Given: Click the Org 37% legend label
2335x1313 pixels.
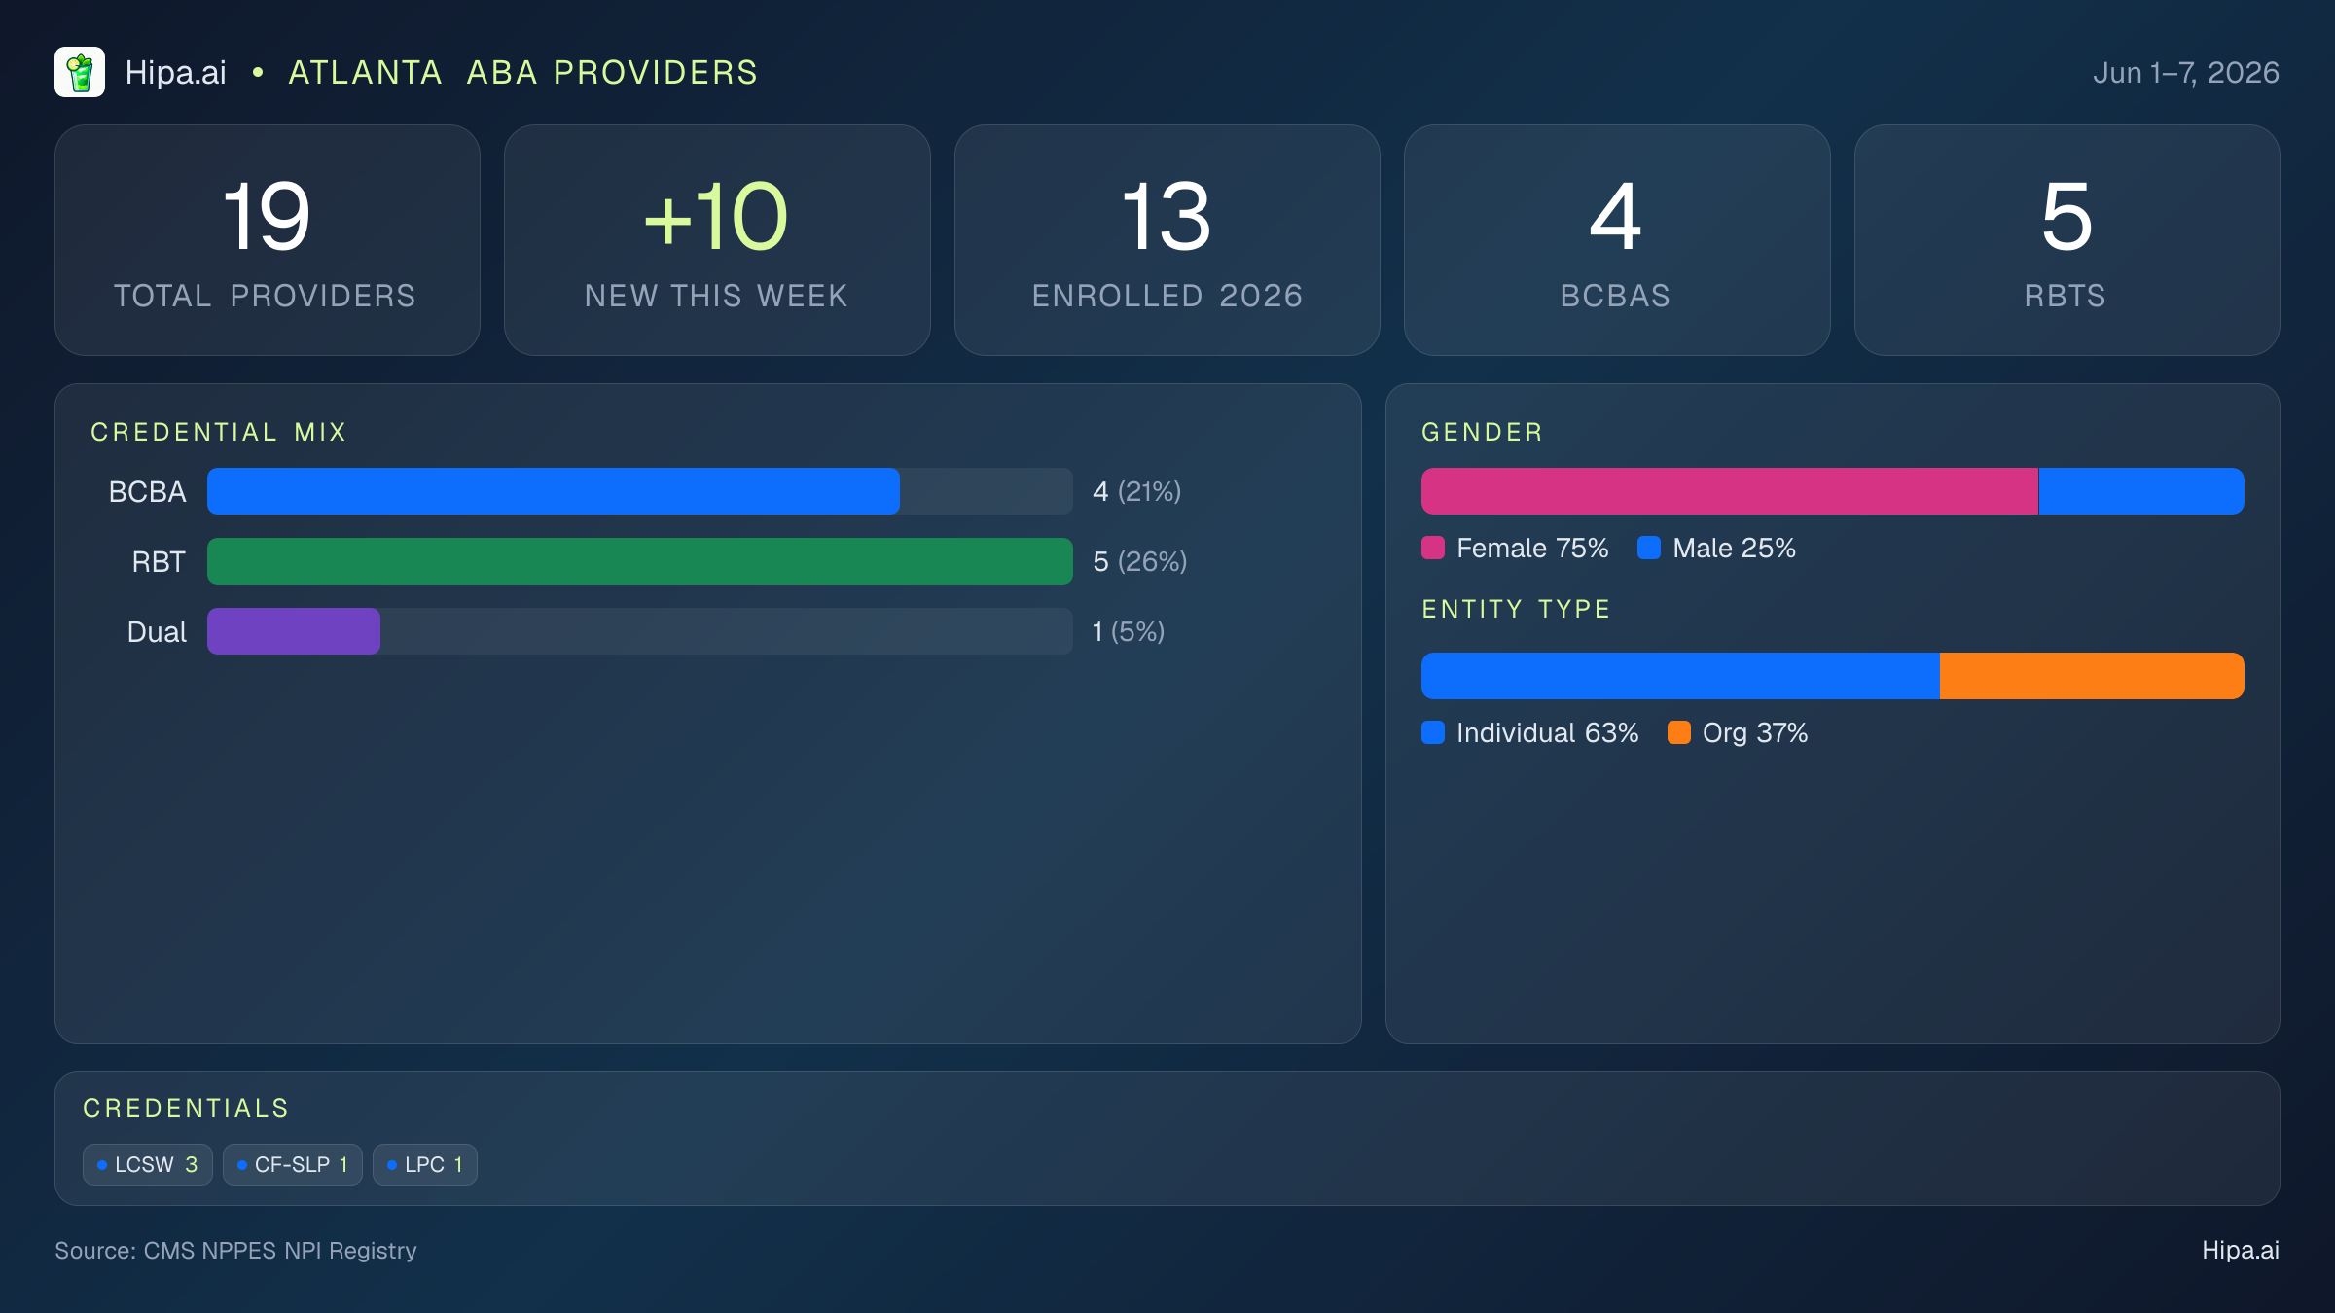Looking at the screenshot, I should tap(1755, 732).
